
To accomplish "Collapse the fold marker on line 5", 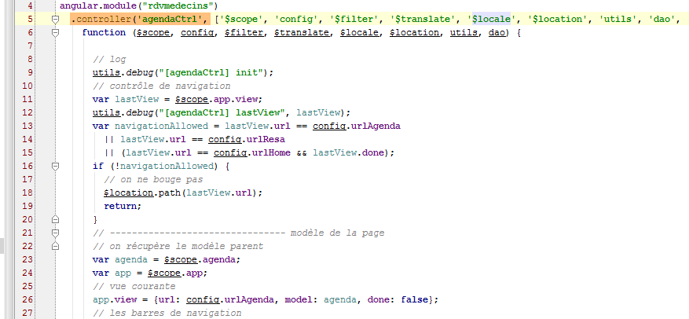I will (x=56, y=19).
